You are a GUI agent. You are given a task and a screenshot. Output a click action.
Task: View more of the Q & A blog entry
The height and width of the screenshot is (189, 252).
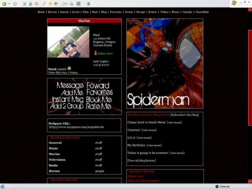144,138
